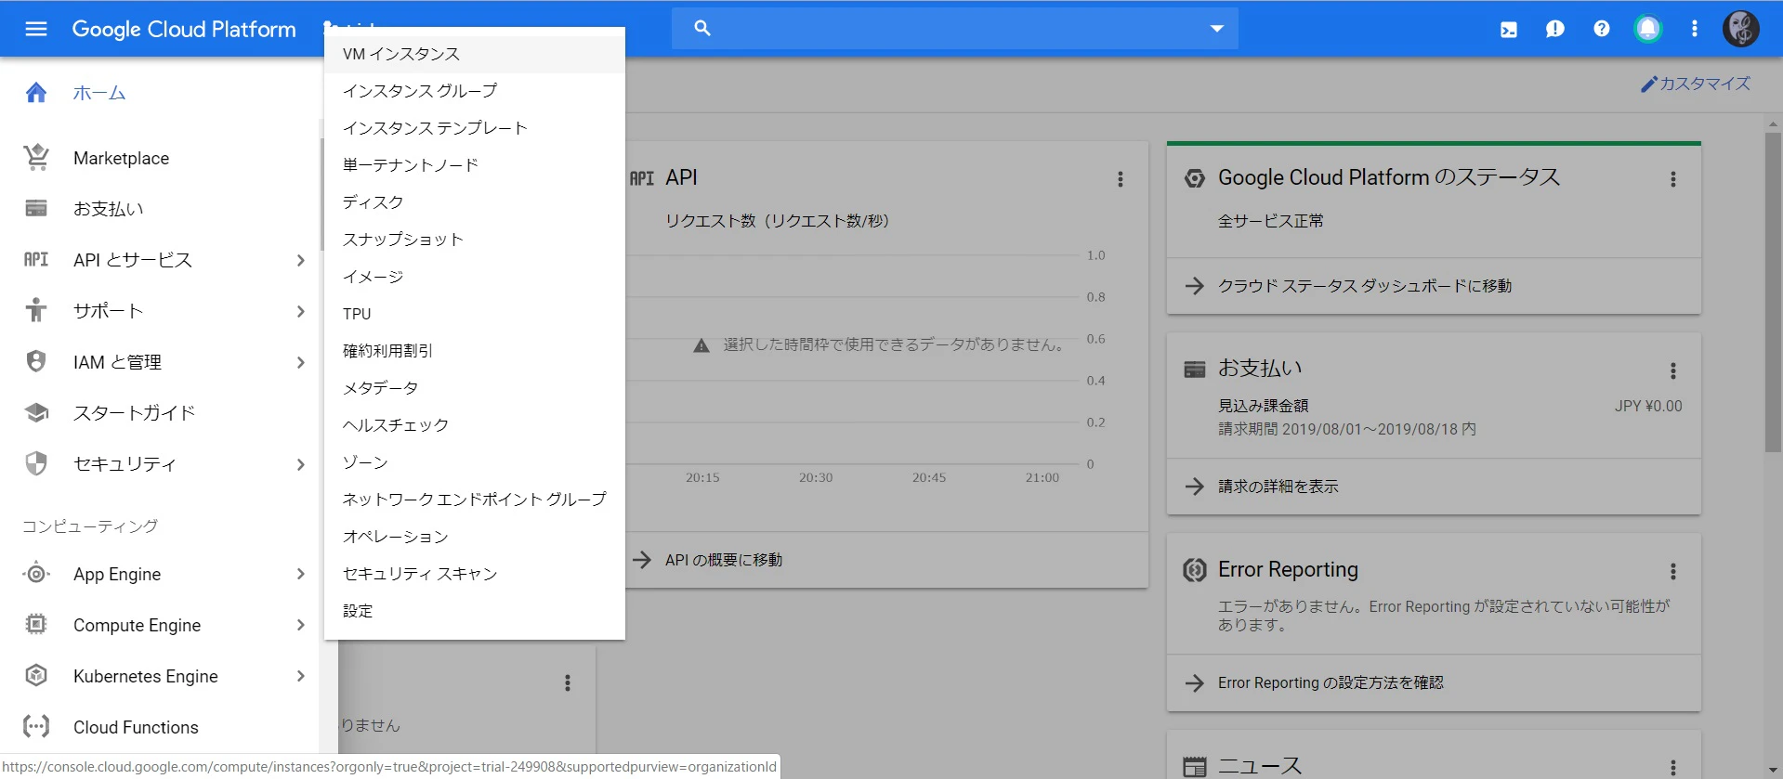Select ディスク menu item
Image resolution: width=1783 pixels, height=779 pixels.
[x=474, y=202]
